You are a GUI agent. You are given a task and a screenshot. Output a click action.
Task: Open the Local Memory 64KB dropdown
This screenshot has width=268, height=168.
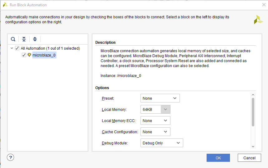pyautogui.click(x=156, y=109)
